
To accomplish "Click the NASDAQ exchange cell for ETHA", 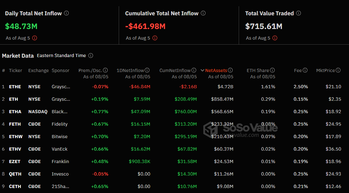I will (38, 112).
